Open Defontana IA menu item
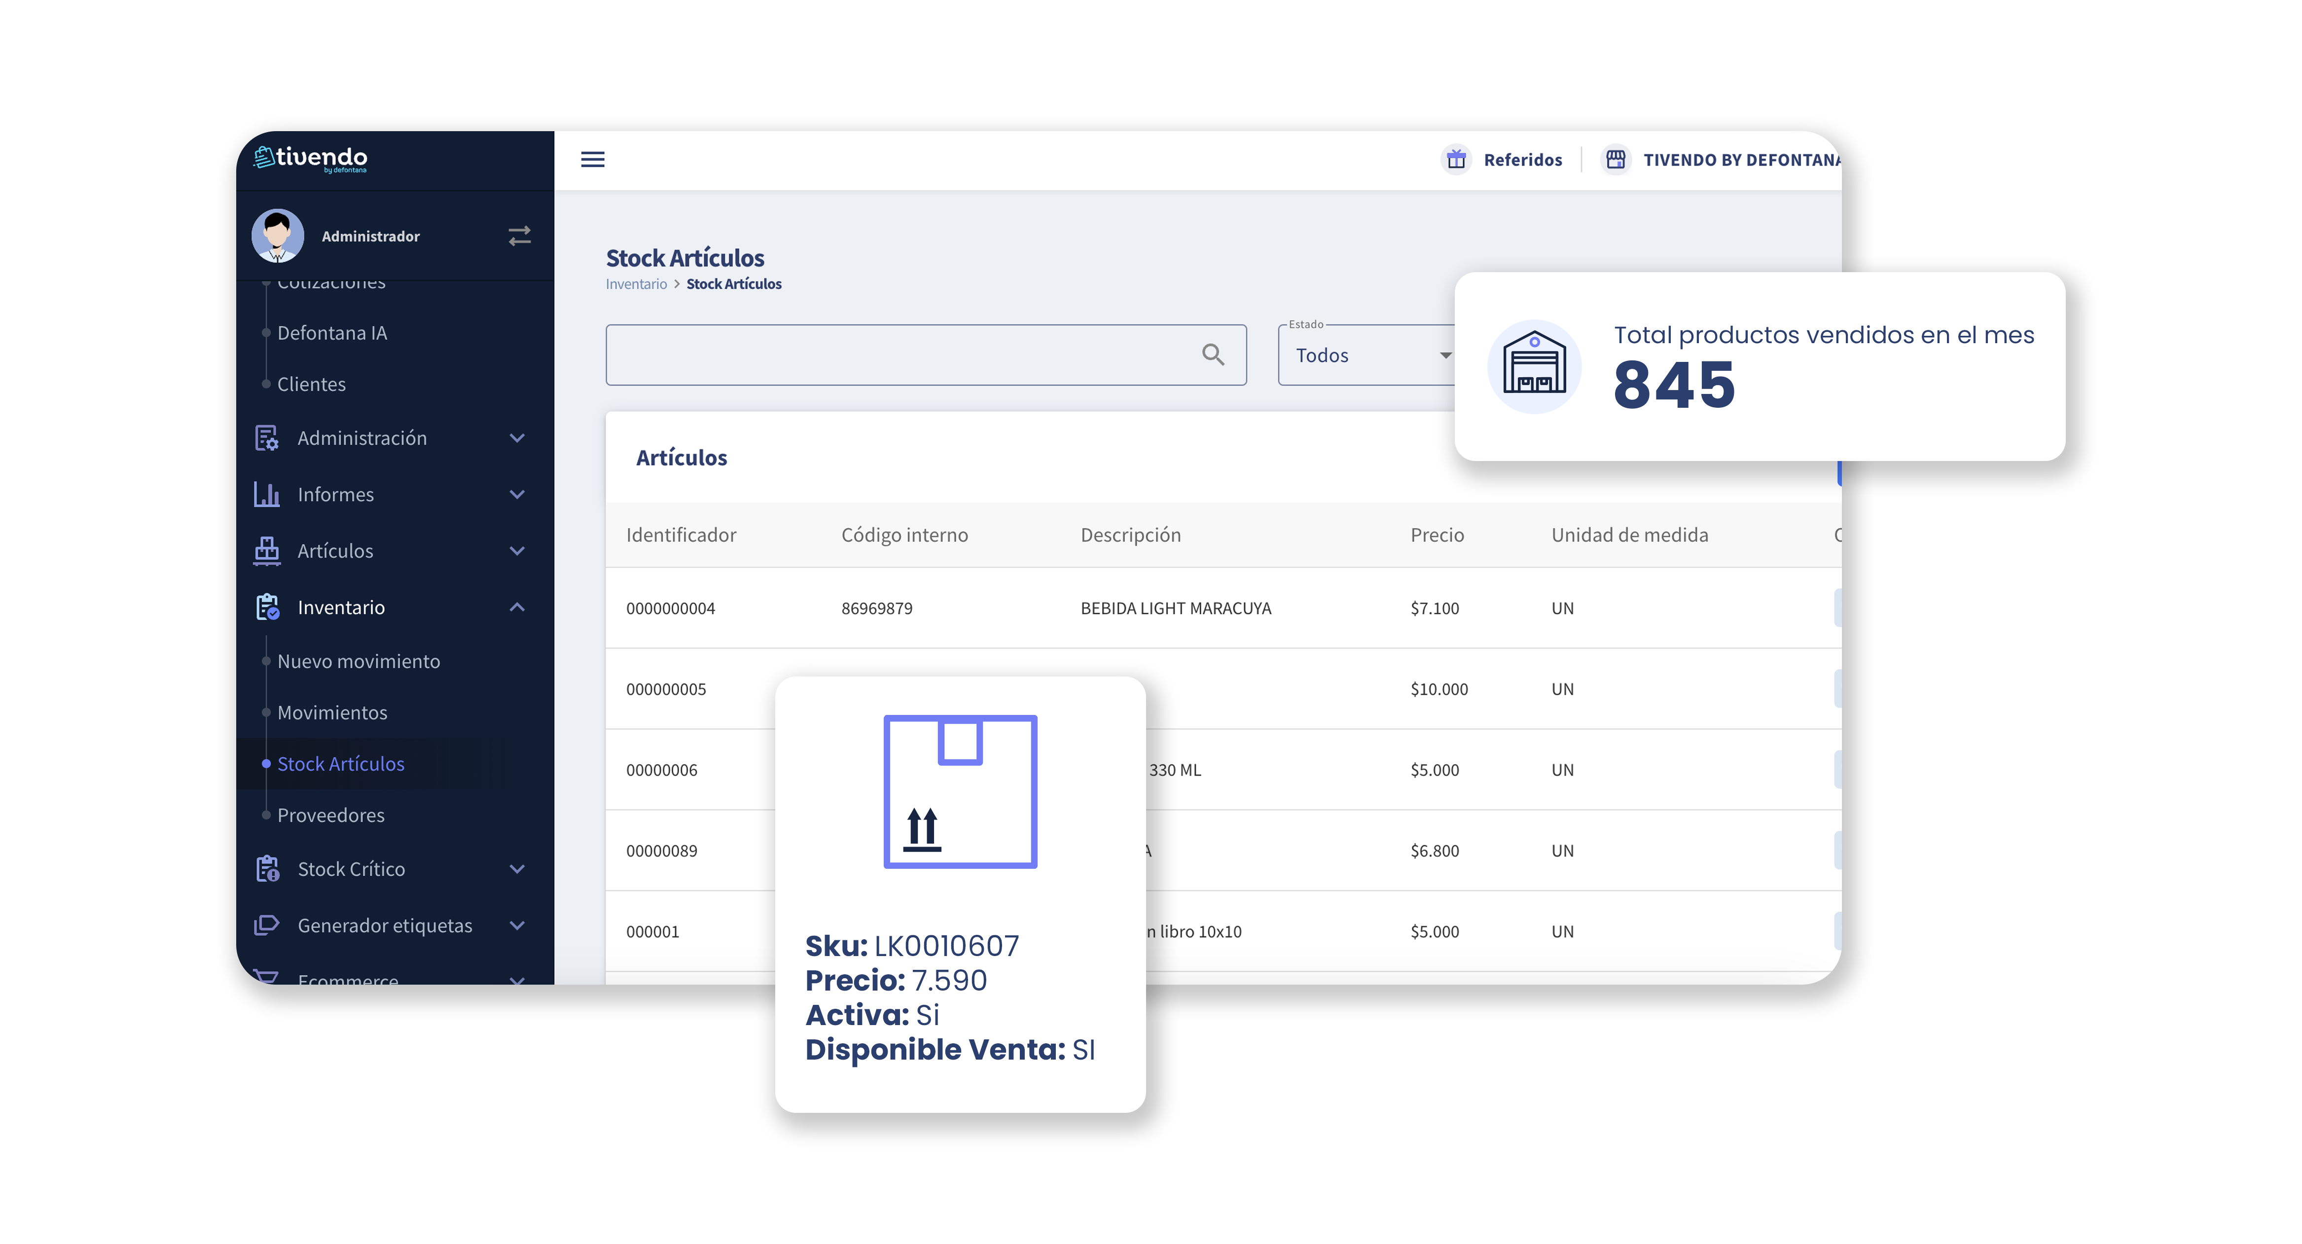 pos(332,332)
